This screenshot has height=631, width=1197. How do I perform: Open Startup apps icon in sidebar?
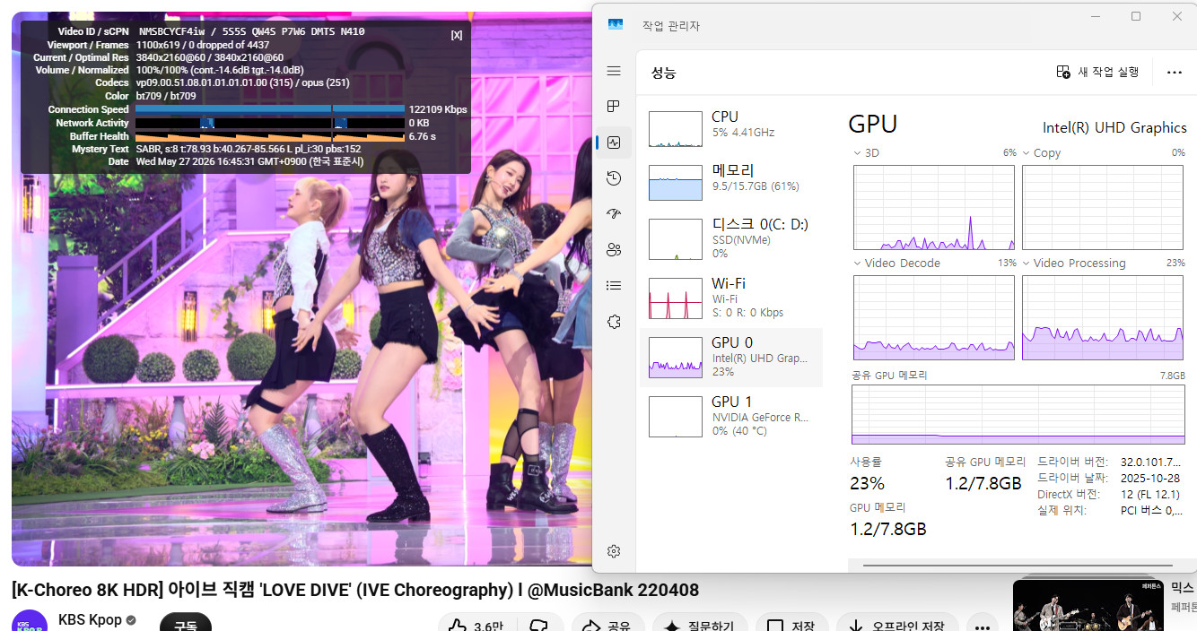pos(614,213)
